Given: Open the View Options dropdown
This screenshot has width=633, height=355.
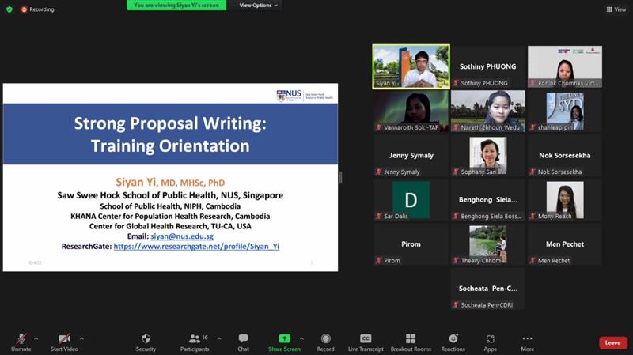Looking at the screenshot, I should [258, 5].
